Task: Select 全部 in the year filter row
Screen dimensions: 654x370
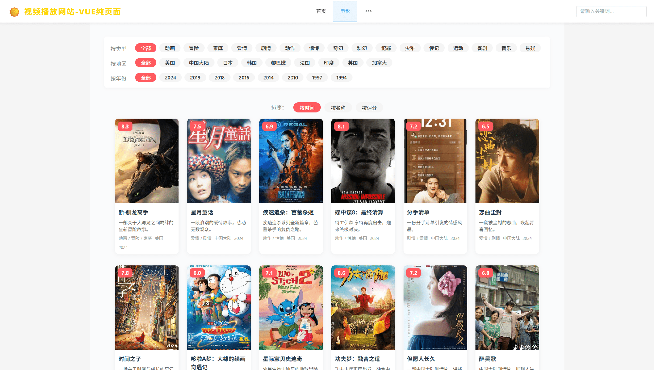Action: pyautogui.click(x=146, y=77)
